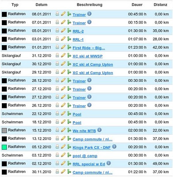Open Pool link dated 22.12.2010

click(77, 114)
